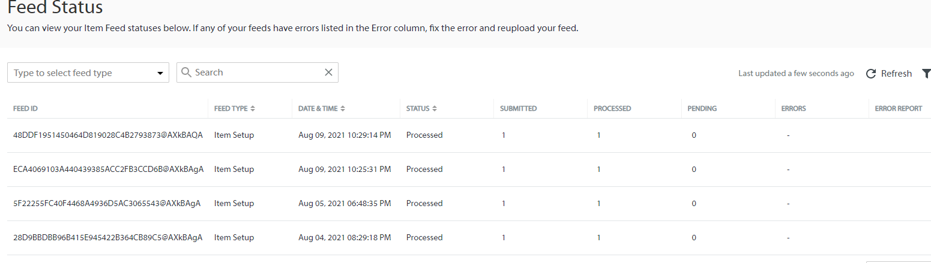931x263 pixels.
Task: Select feed ID starting with 48DDF195
Action: tap(108, 135)
